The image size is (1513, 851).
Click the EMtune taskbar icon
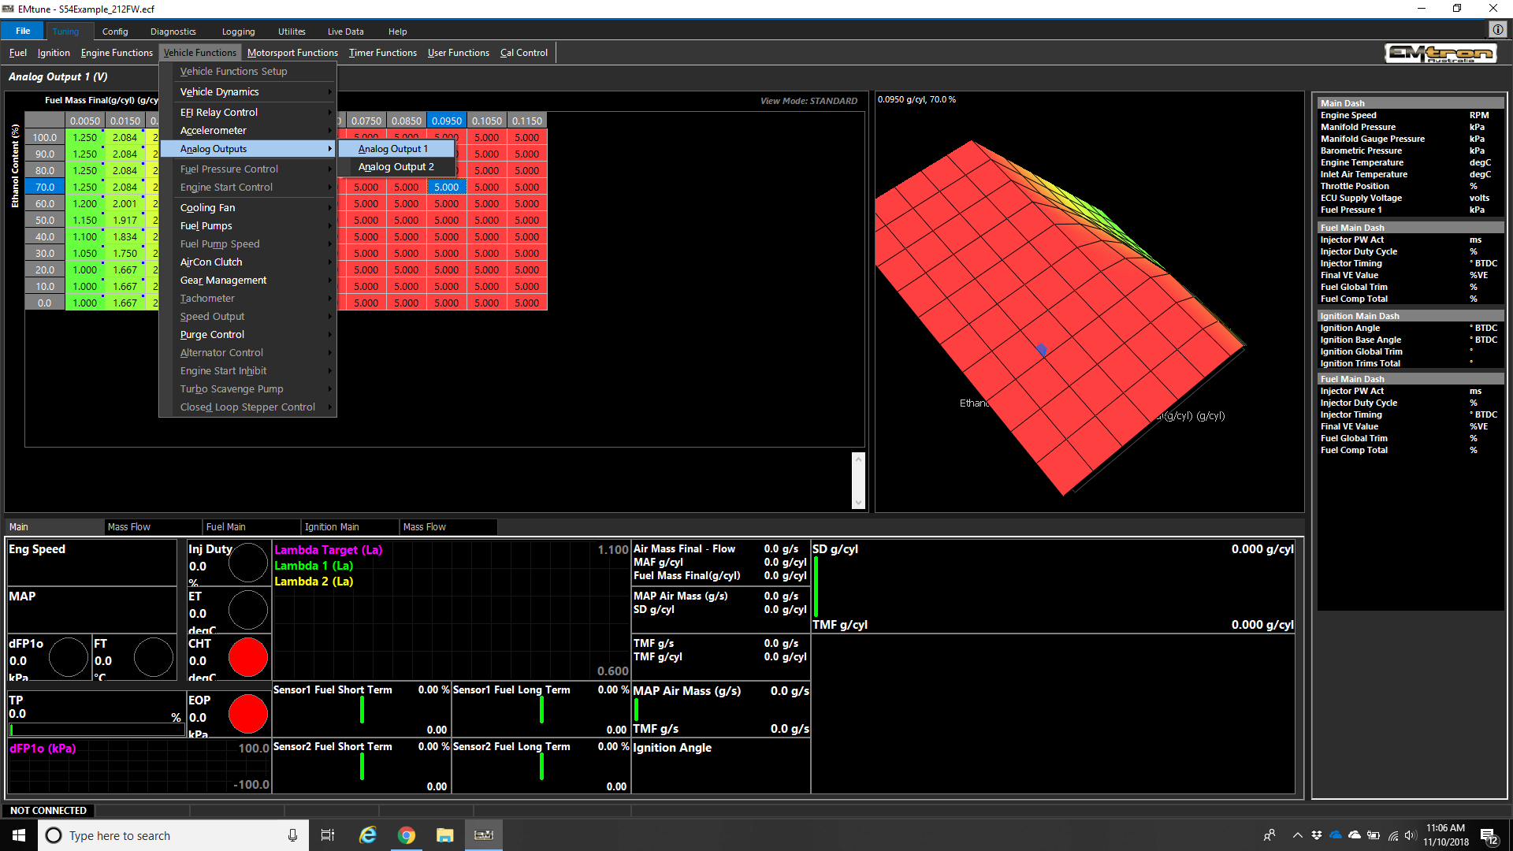[484, 835]
